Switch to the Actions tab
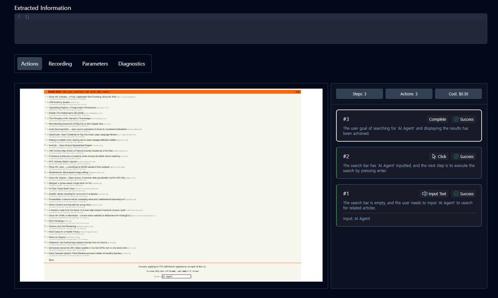Screen dimensions: 498x298 (30, 64)
